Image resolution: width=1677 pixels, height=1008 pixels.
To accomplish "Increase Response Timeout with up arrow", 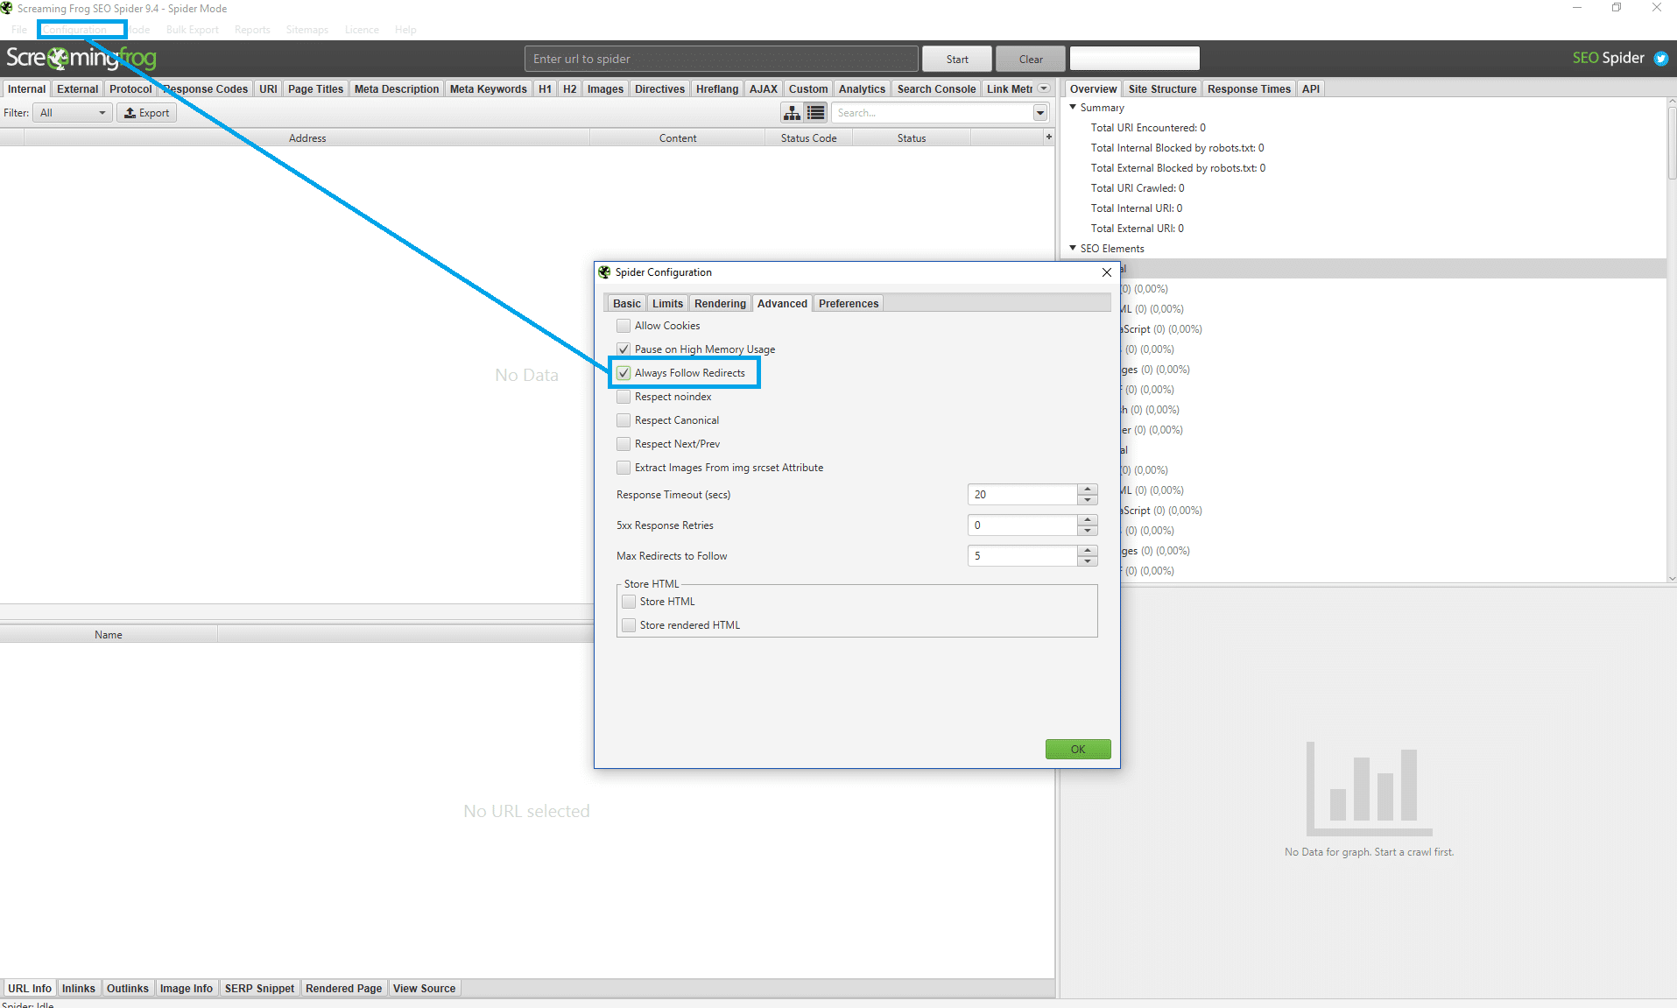I will pos(1087,490).
